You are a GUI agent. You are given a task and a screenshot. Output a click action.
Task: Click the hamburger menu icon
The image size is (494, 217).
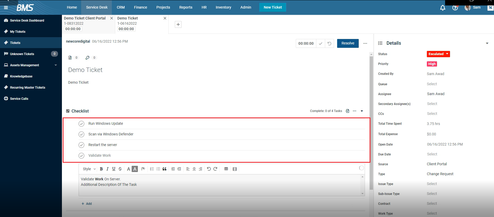click(6, 8)
